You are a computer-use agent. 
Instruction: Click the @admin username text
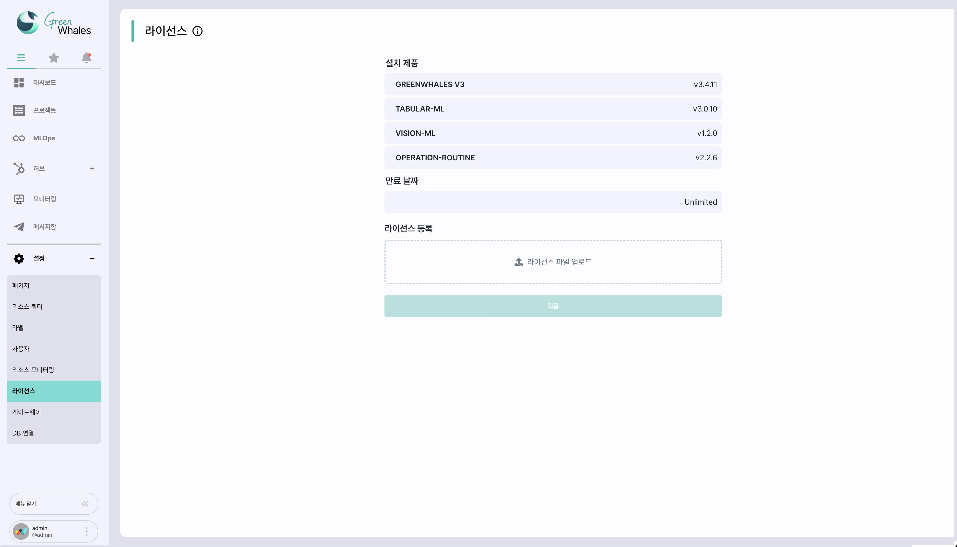click(42, 535)
